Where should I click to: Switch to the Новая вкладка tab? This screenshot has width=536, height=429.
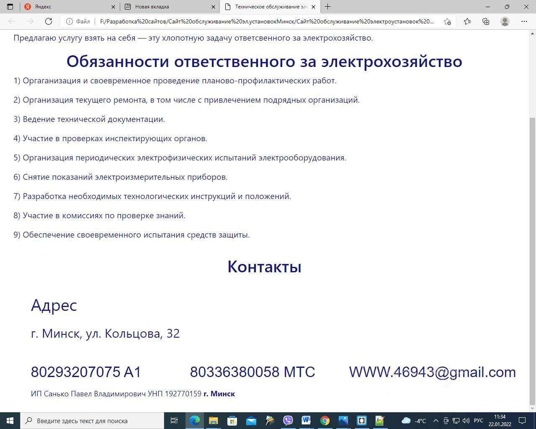click(x=167, y=7)
